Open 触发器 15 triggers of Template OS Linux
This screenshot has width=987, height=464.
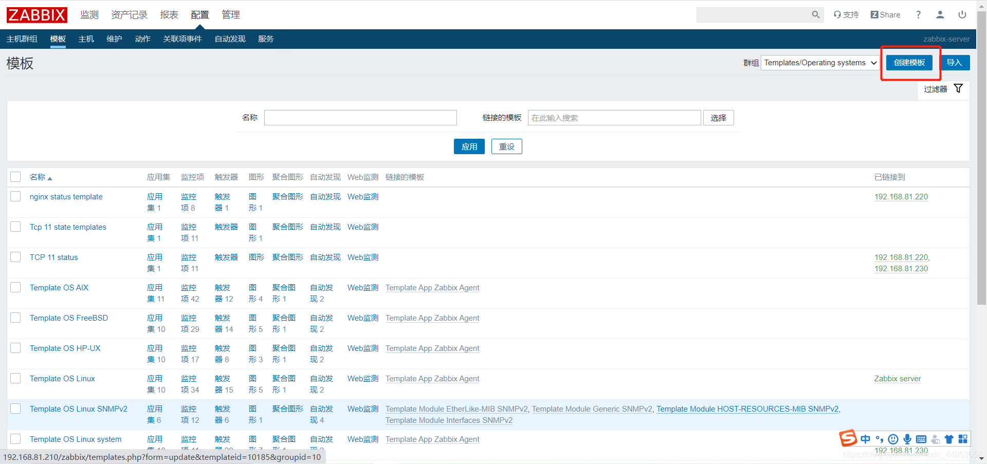(x=224, y=384)
